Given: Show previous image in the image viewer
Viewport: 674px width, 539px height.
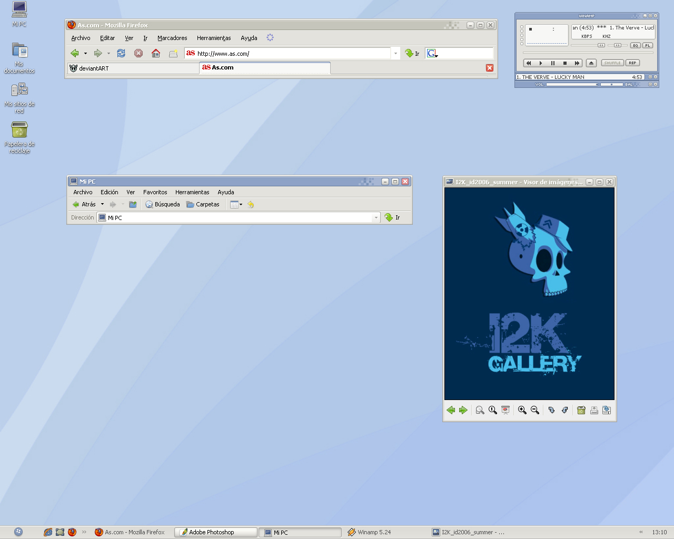Looking at the screenshot, I should pyautogui.click(x=451, y=410).
